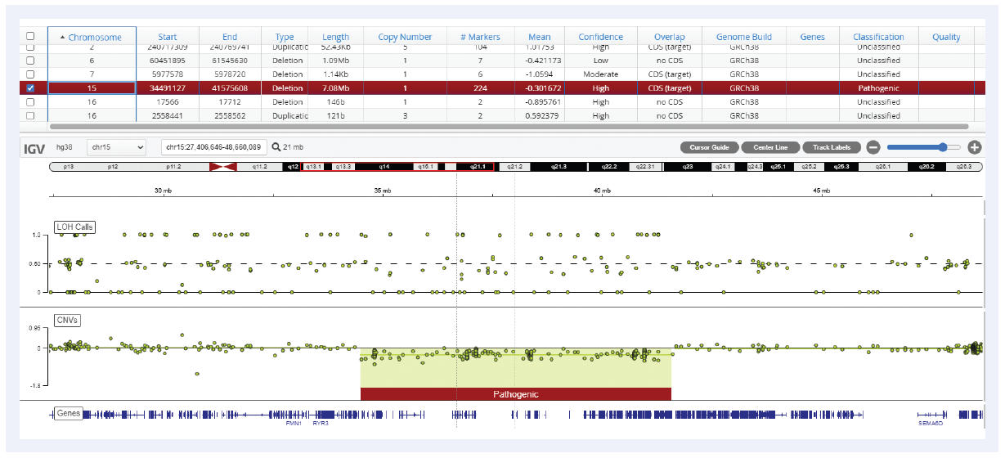Select the LOH Calls track label
The image size is (1005, 458).
tap(75, 227)
